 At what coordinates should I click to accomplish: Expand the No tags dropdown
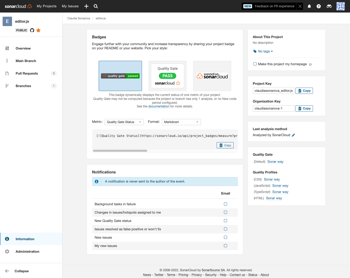pyautogui.click(x=265, y=51)
